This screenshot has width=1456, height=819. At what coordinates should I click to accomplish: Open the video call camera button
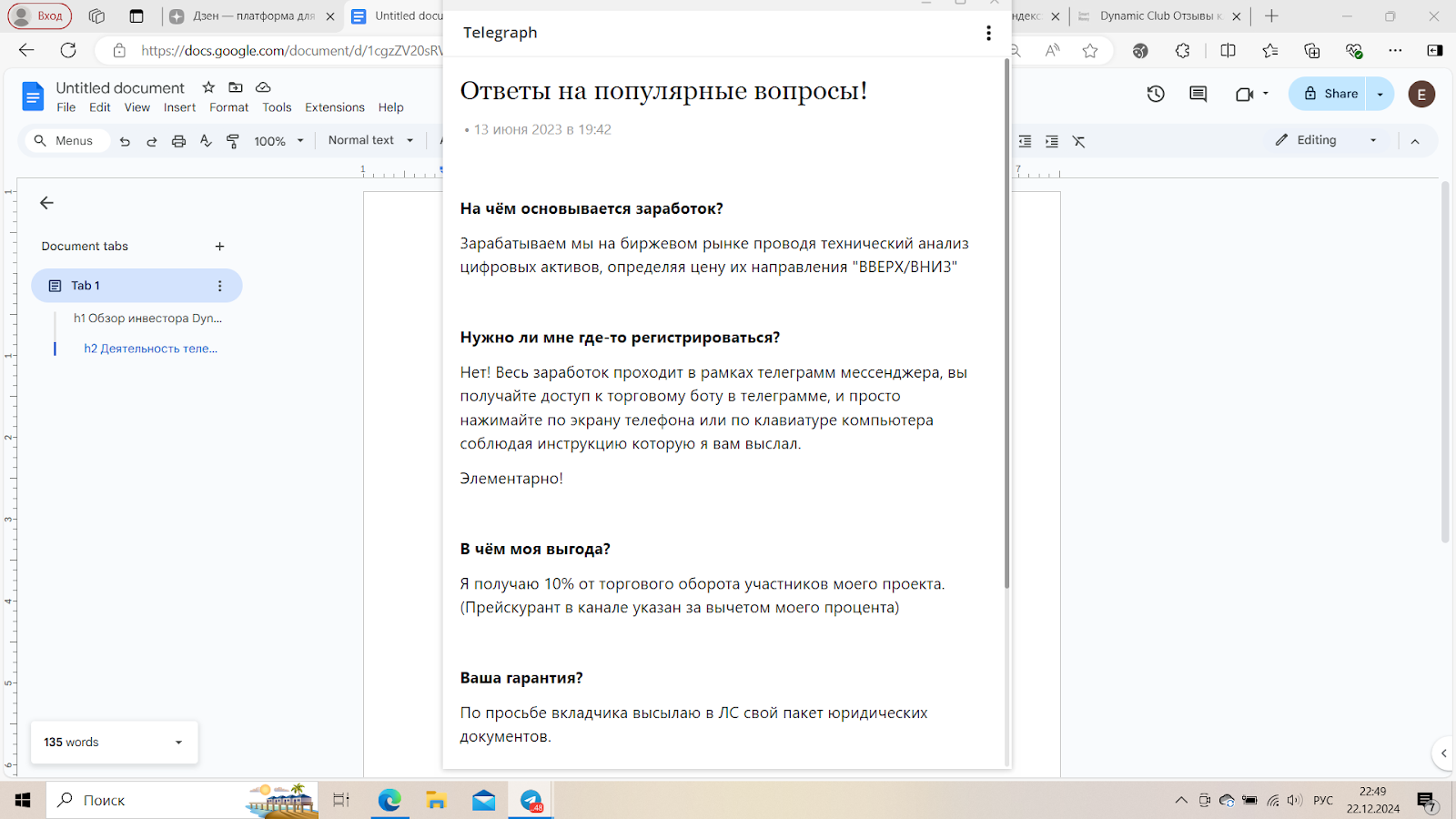coord(1244,94)
